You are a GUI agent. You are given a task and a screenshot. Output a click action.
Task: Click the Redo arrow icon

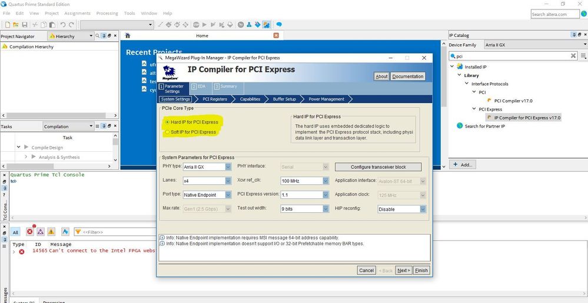click(71, 24)
